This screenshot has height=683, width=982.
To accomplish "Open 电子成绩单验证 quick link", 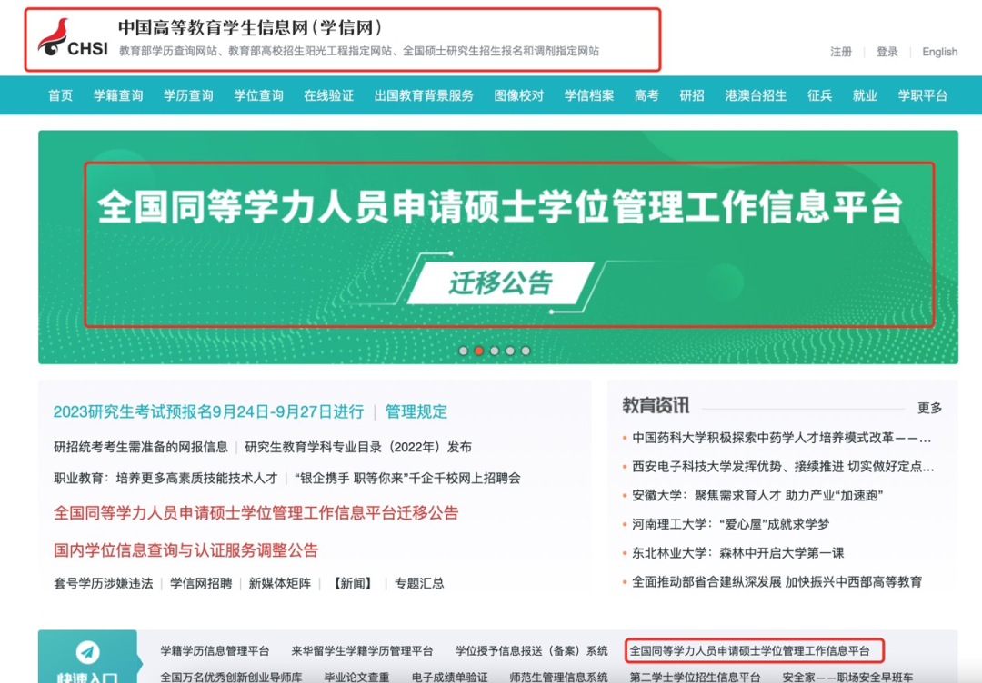I will pyautogui.click(x=450, y=678).
